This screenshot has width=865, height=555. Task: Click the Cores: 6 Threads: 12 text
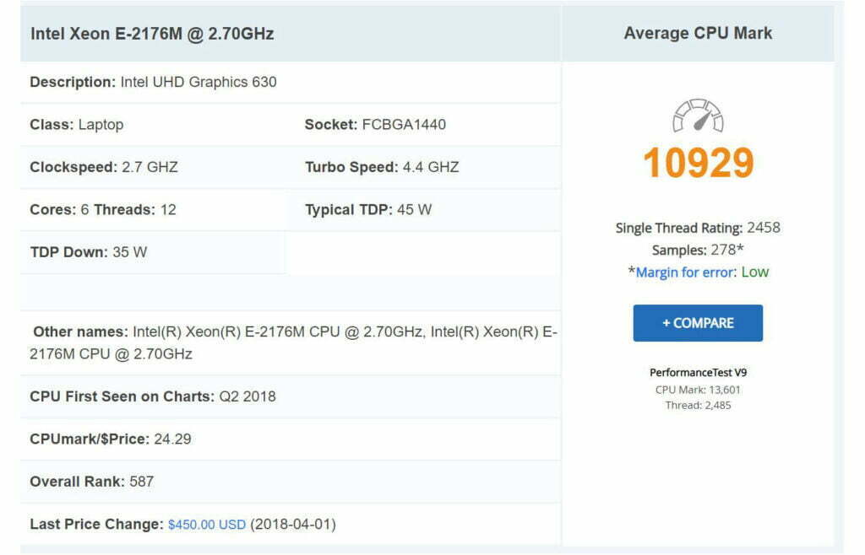coord(103,210)
